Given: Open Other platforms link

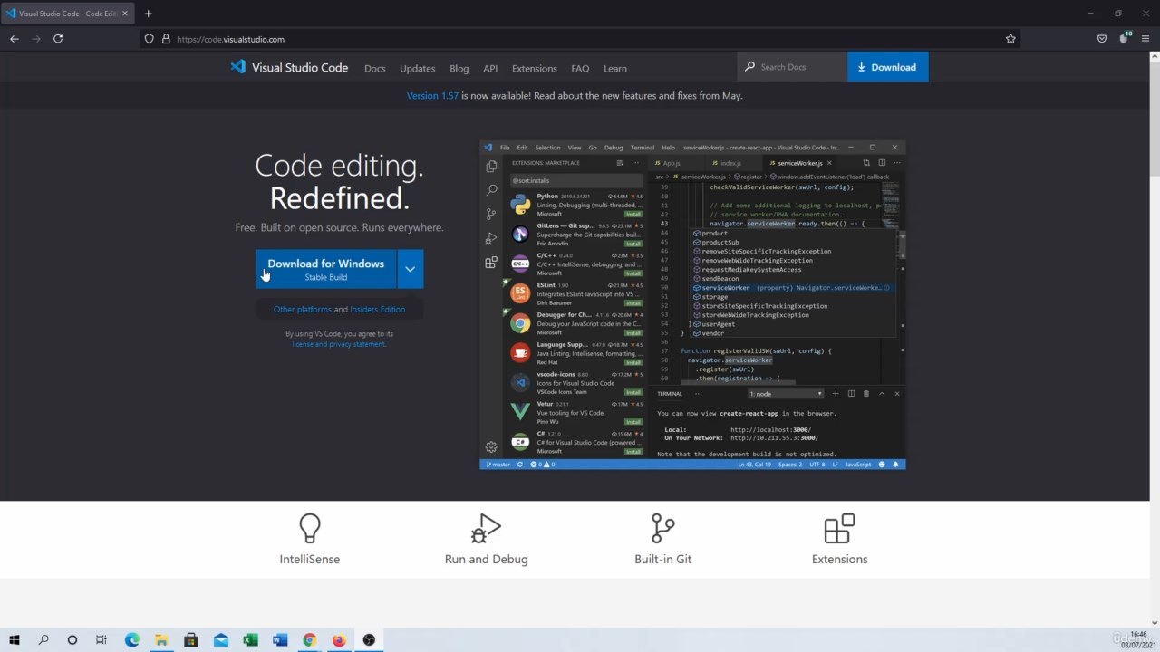Looking at the screenshot, I should [x=303, y=309].
